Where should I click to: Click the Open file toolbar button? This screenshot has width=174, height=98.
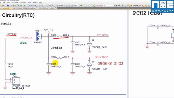(x=2, y=5)
